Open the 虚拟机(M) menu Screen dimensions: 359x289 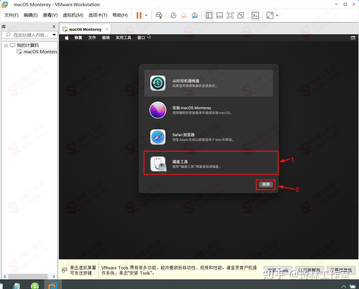[x=73, y=15]
